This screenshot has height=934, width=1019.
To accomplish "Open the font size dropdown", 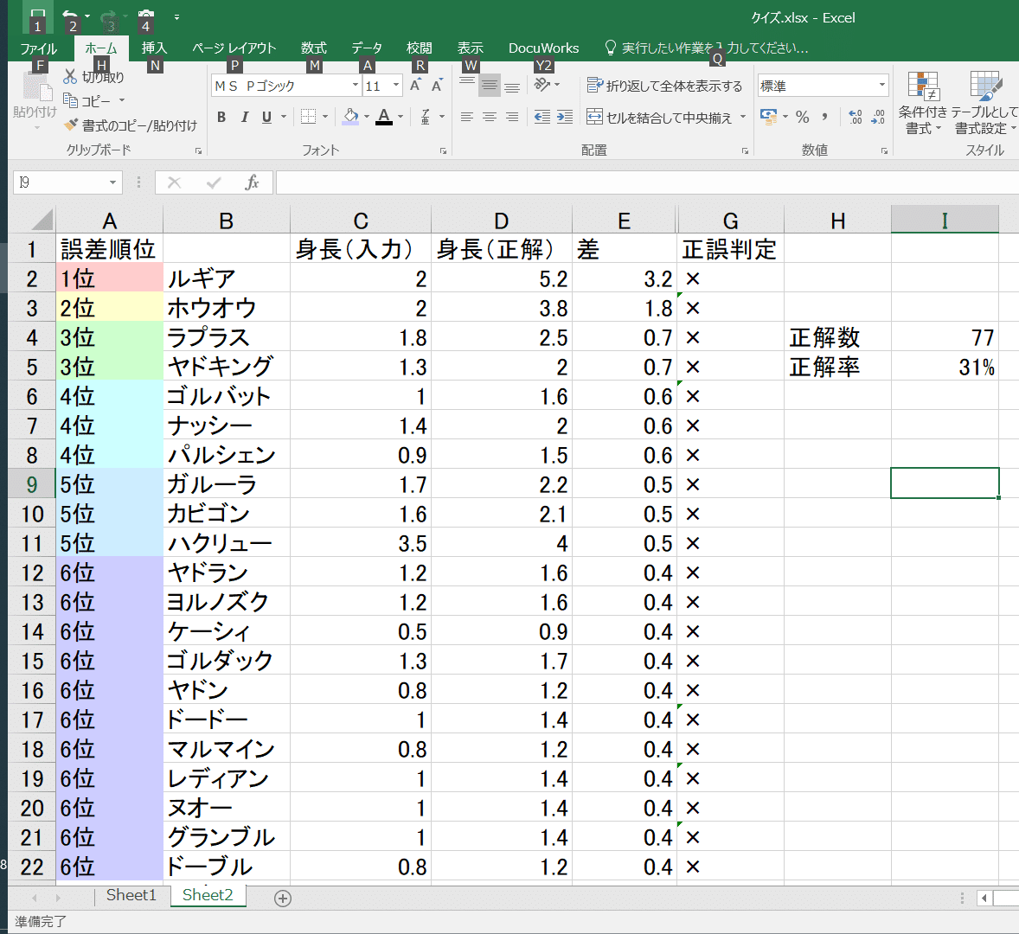I will click(396, 85).
